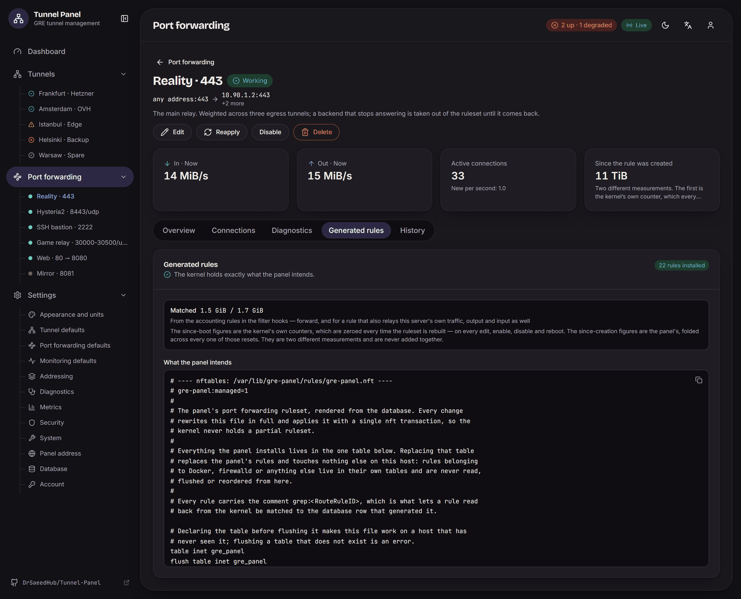The width and height of the screenshot is (741, 599).
Task: Click the Addressing layers icon
Action: pos(32,376)
